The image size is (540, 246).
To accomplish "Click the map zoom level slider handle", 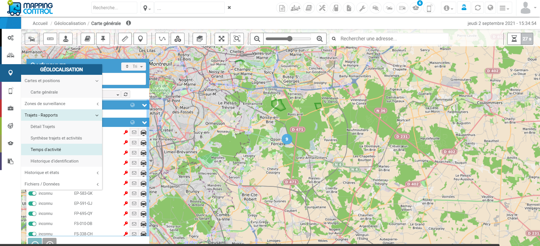I will click(x=290, y=39).
